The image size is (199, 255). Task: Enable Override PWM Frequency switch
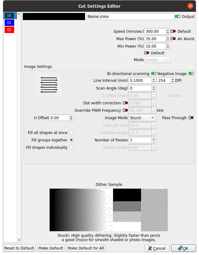point(125,110)
